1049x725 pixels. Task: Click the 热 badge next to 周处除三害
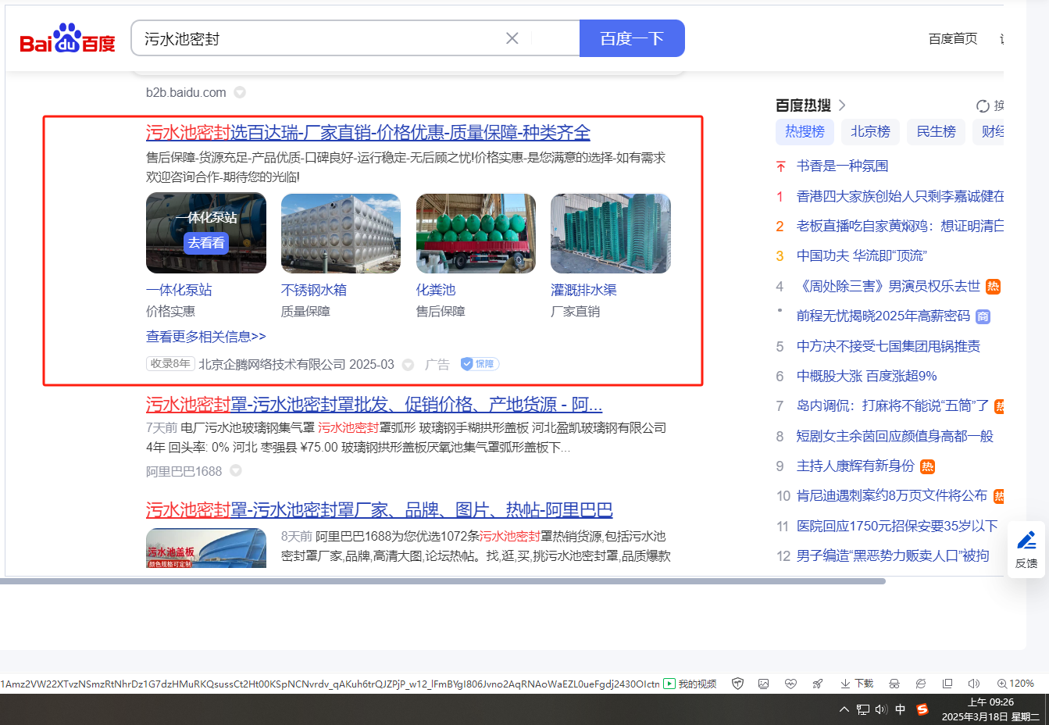(x=993, y=287)
